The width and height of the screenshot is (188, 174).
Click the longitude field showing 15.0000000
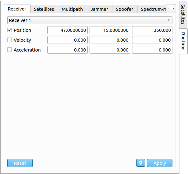click(110, 30)
